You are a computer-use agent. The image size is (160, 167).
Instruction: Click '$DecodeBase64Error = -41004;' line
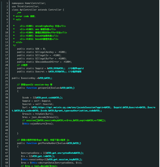(x=44, y=62)
